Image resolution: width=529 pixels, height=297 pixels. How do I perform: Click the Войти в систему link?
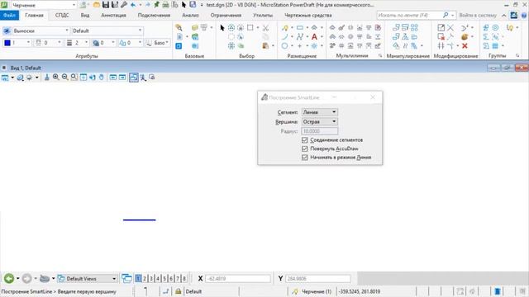(x=478, y=15)
